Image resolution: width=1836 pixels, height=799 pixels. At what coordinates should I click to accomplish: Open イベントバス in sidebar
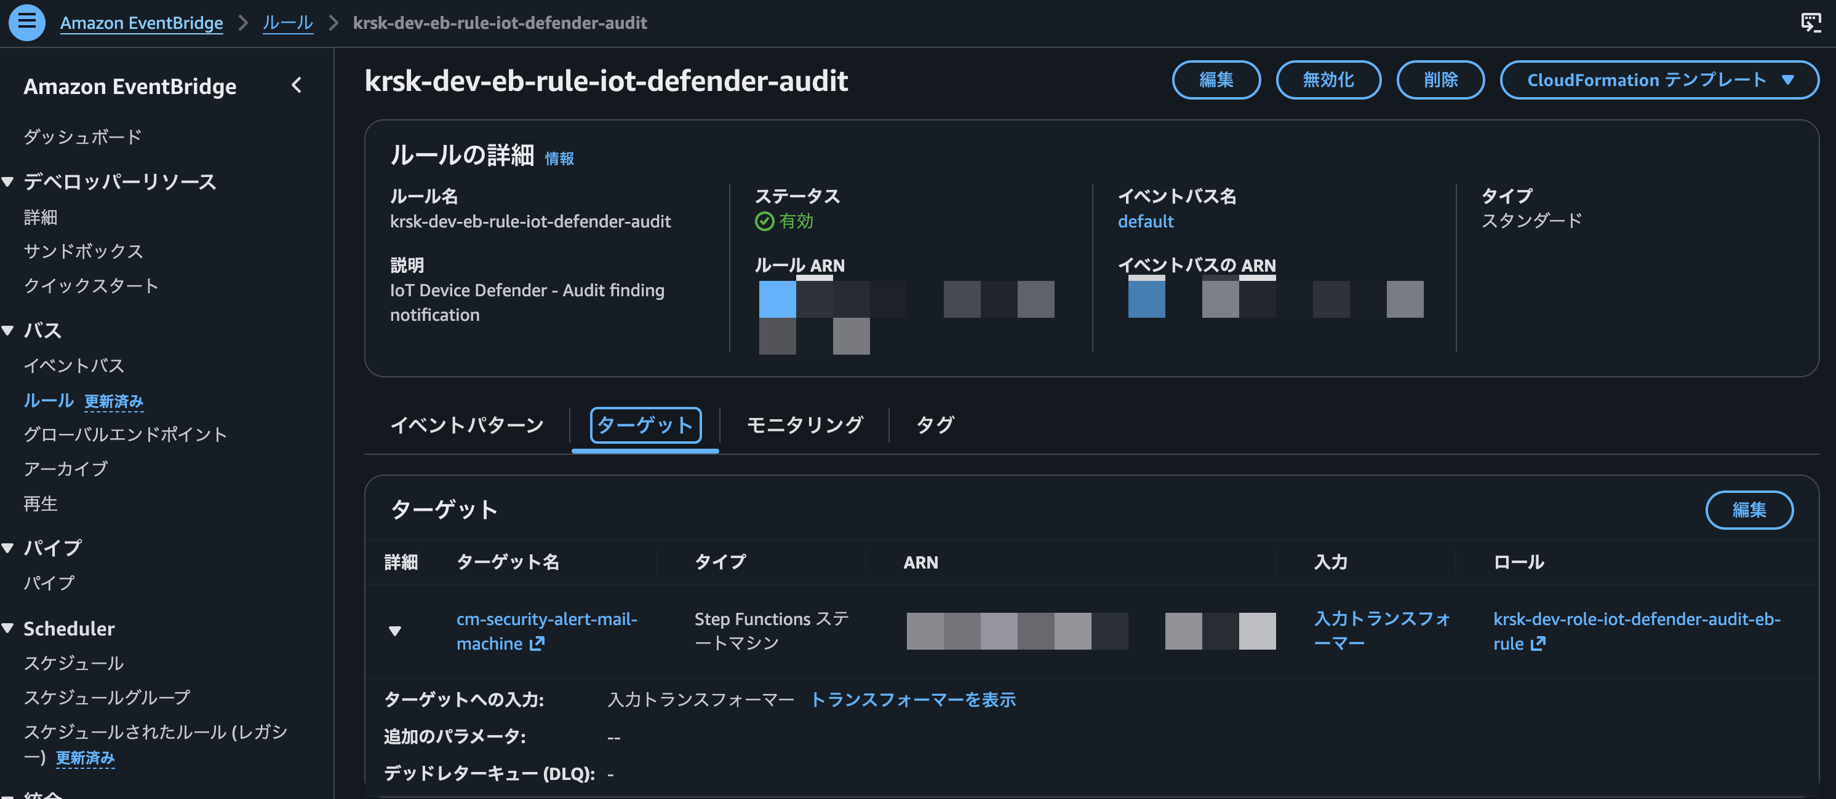74,365
